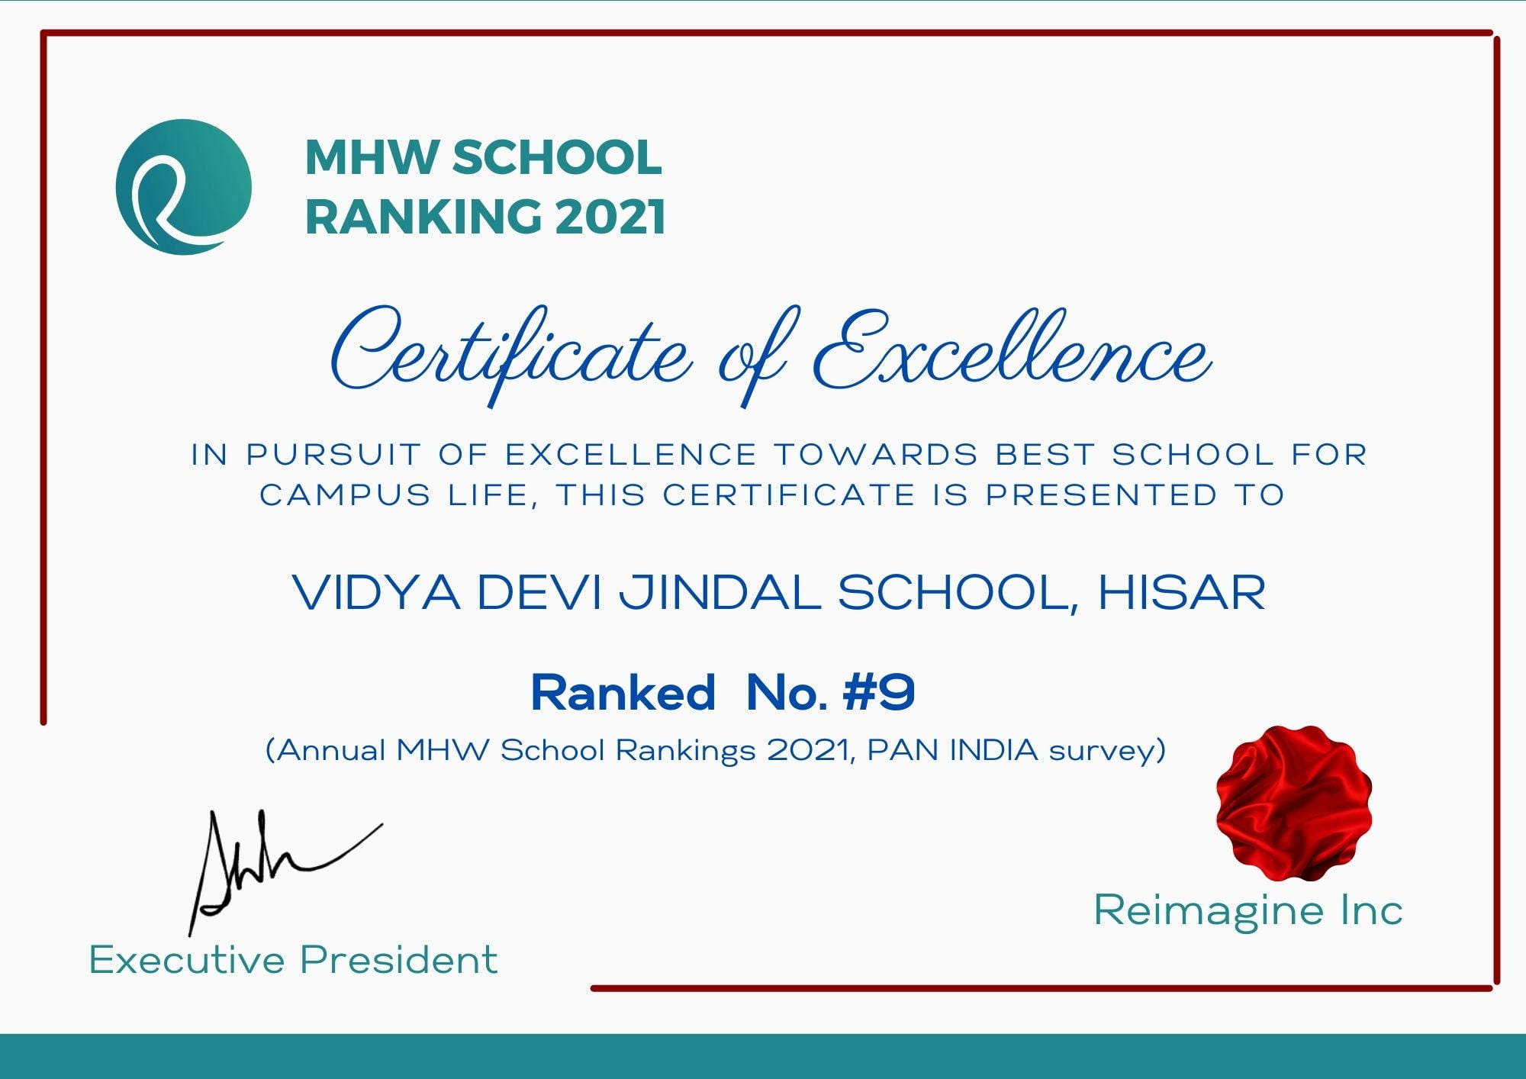Click '(Annual MHW School Rankings 2021, PAN INDIA survey)'

click(x=716, y=751)
